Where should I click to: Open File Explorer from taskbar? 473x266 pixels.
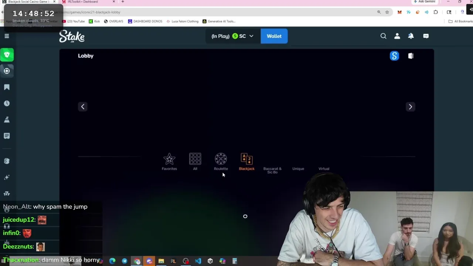(161, 261)
